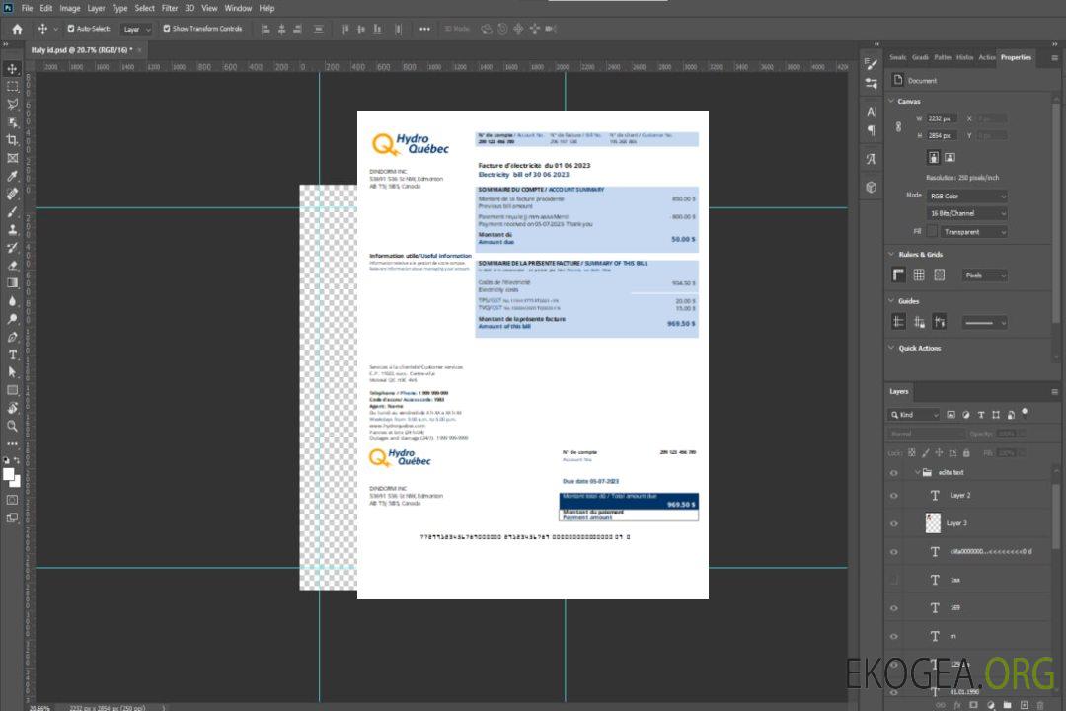Screen dimensions: 1066x711
Task: Collapse the edite text layer group
Action: (x=916, y=473)
